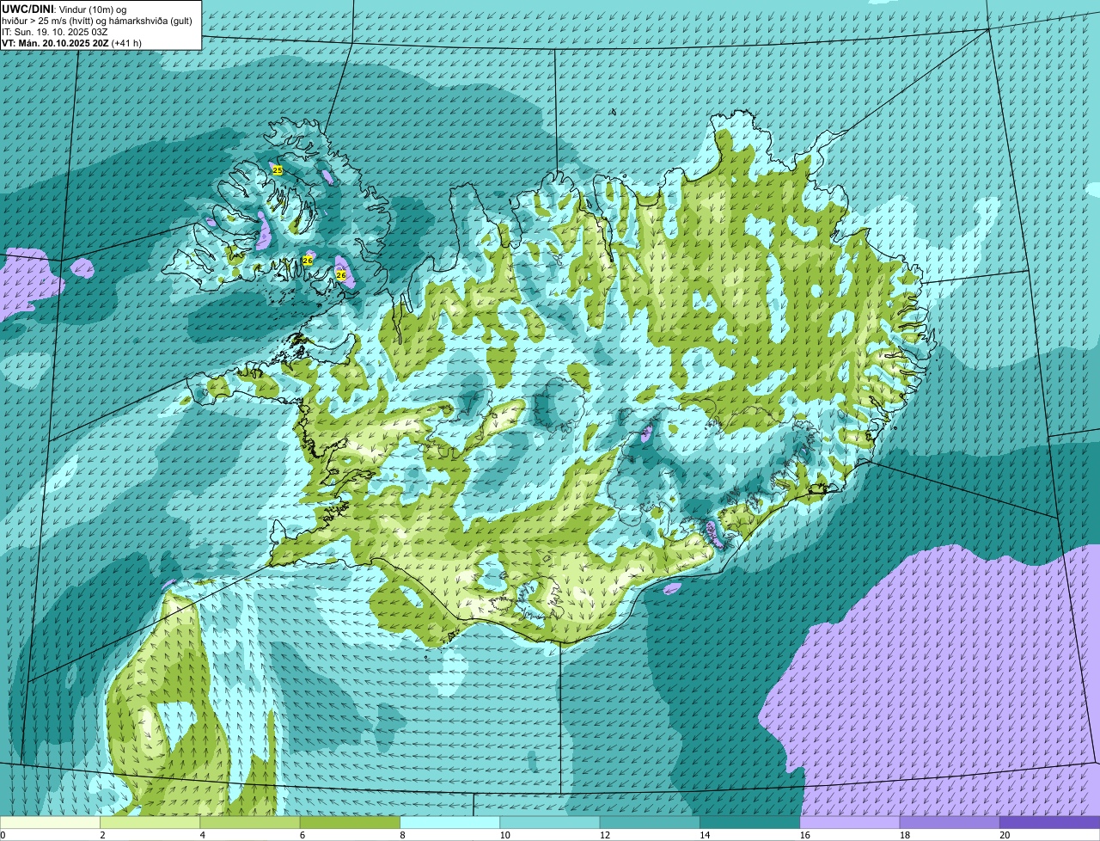
Task: Pick the 4–6 m/s green legend segment
Action: point(250,823)
